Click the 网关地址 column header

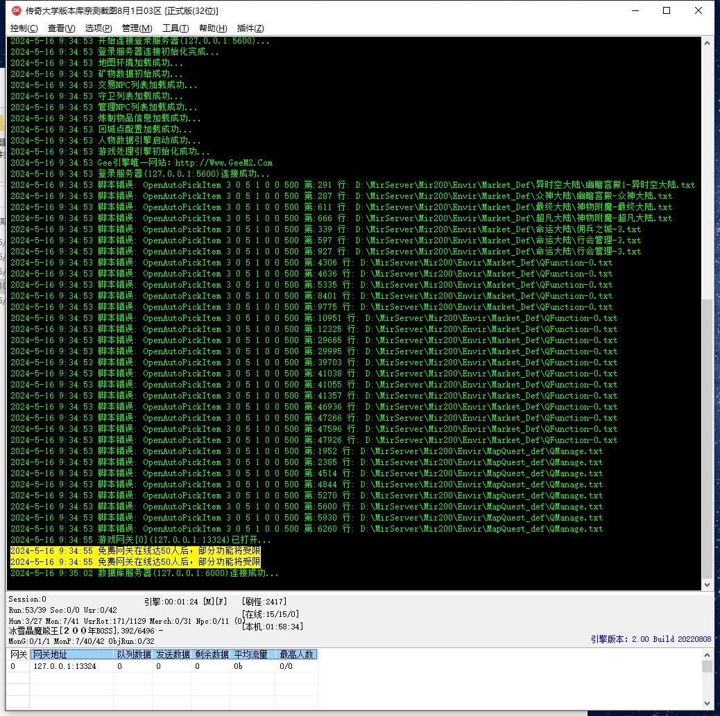71,654
